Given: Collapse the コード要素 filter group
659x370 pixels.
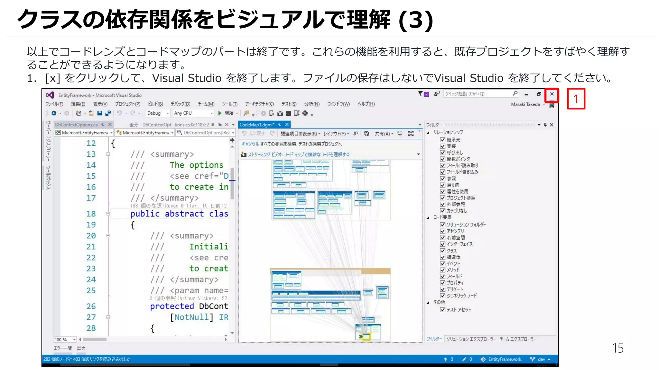Looking at the screenshot, I should tap(428, 218).
